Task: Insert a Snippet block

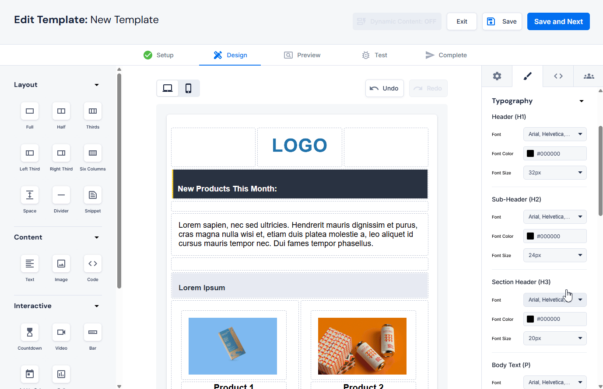Action: (x=93, y=195)
